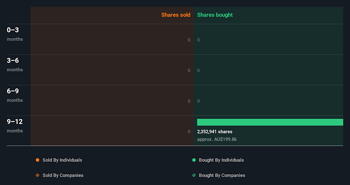Screen dimensions: 350x185
Task: Click the 9–12 months row label
Action: 15,126
